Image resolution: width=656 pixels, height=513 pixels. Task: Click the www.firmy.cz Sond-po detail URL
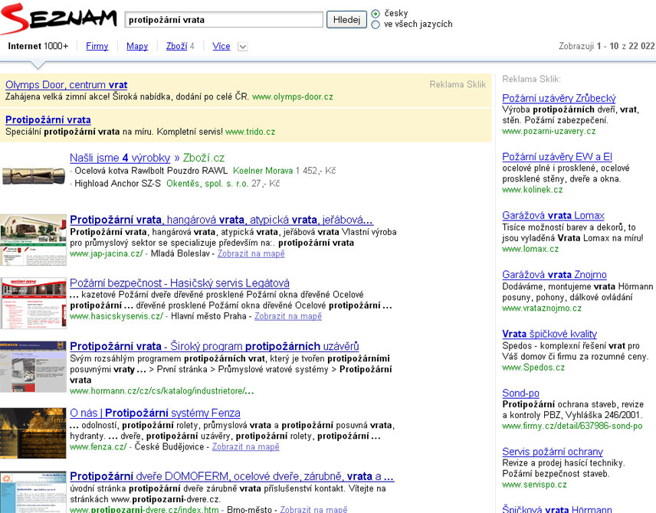coord(572,426)
